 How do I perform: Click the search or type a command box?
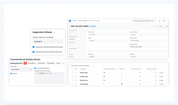144,21
